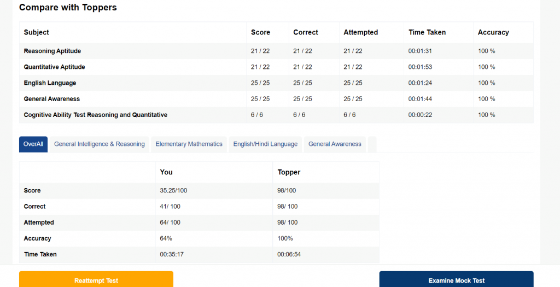
Task: Open the English/Hindi Language tab
Action: (265, 144)
